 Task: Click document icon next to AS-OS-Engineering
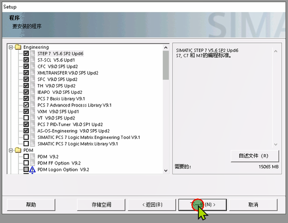[33, 131]
